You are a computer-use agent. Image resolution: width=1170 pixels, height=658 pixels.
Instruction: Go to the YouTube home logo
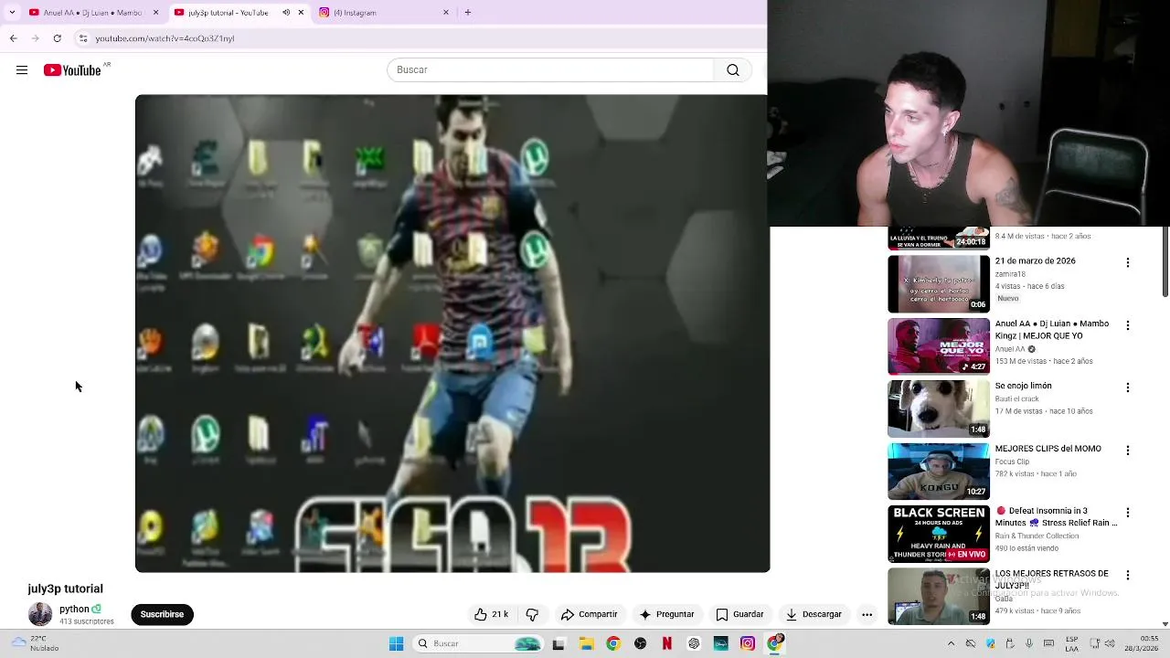(72, 70)
